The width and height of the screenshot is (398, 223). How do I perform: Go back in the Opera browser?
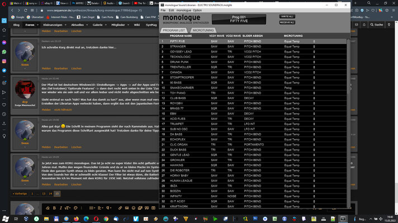coord(12,11)
